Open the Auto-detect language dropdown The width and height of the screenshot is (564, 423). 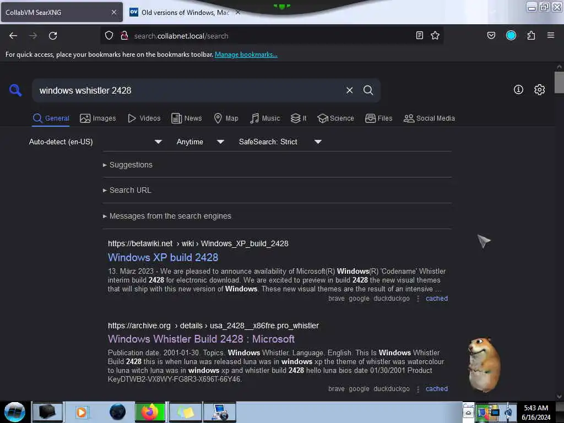click(x=95, y=142)
